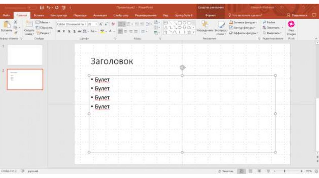Center text in paragraph group

[126, 31]
